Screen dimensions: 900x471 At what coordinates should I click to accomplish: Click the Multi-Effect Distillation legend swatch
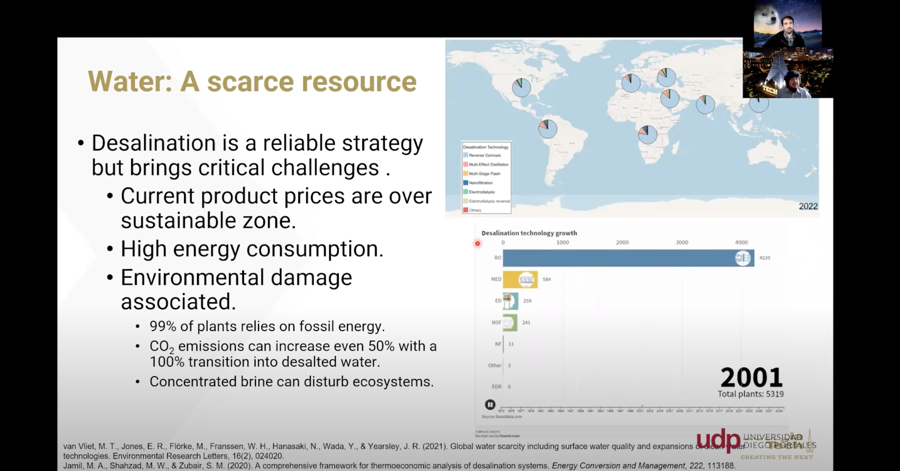[466, 165]
